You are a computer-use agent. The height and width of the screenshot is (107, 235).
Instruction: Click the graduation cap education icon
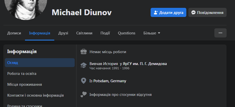(x=83, y=65)
